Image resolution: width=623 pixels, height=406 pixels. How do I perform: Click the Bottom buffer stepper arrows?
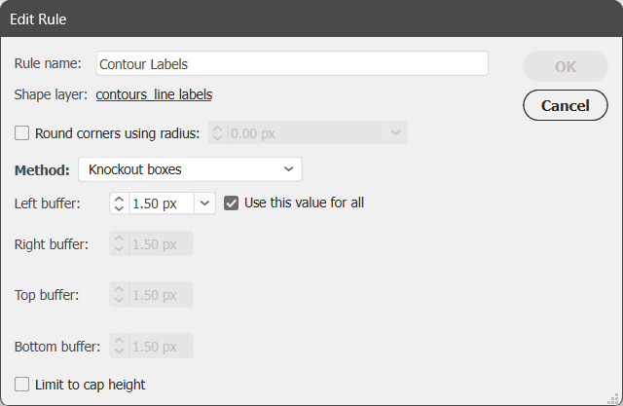(x=119, y=346)
